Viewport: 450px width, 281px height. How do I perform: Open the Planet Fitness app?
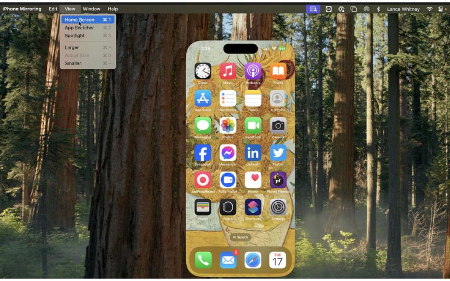click(278, 180)
